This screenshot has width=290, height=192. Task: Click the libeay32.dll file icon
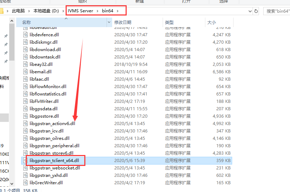pyautogui.click(x=25, y=64)
